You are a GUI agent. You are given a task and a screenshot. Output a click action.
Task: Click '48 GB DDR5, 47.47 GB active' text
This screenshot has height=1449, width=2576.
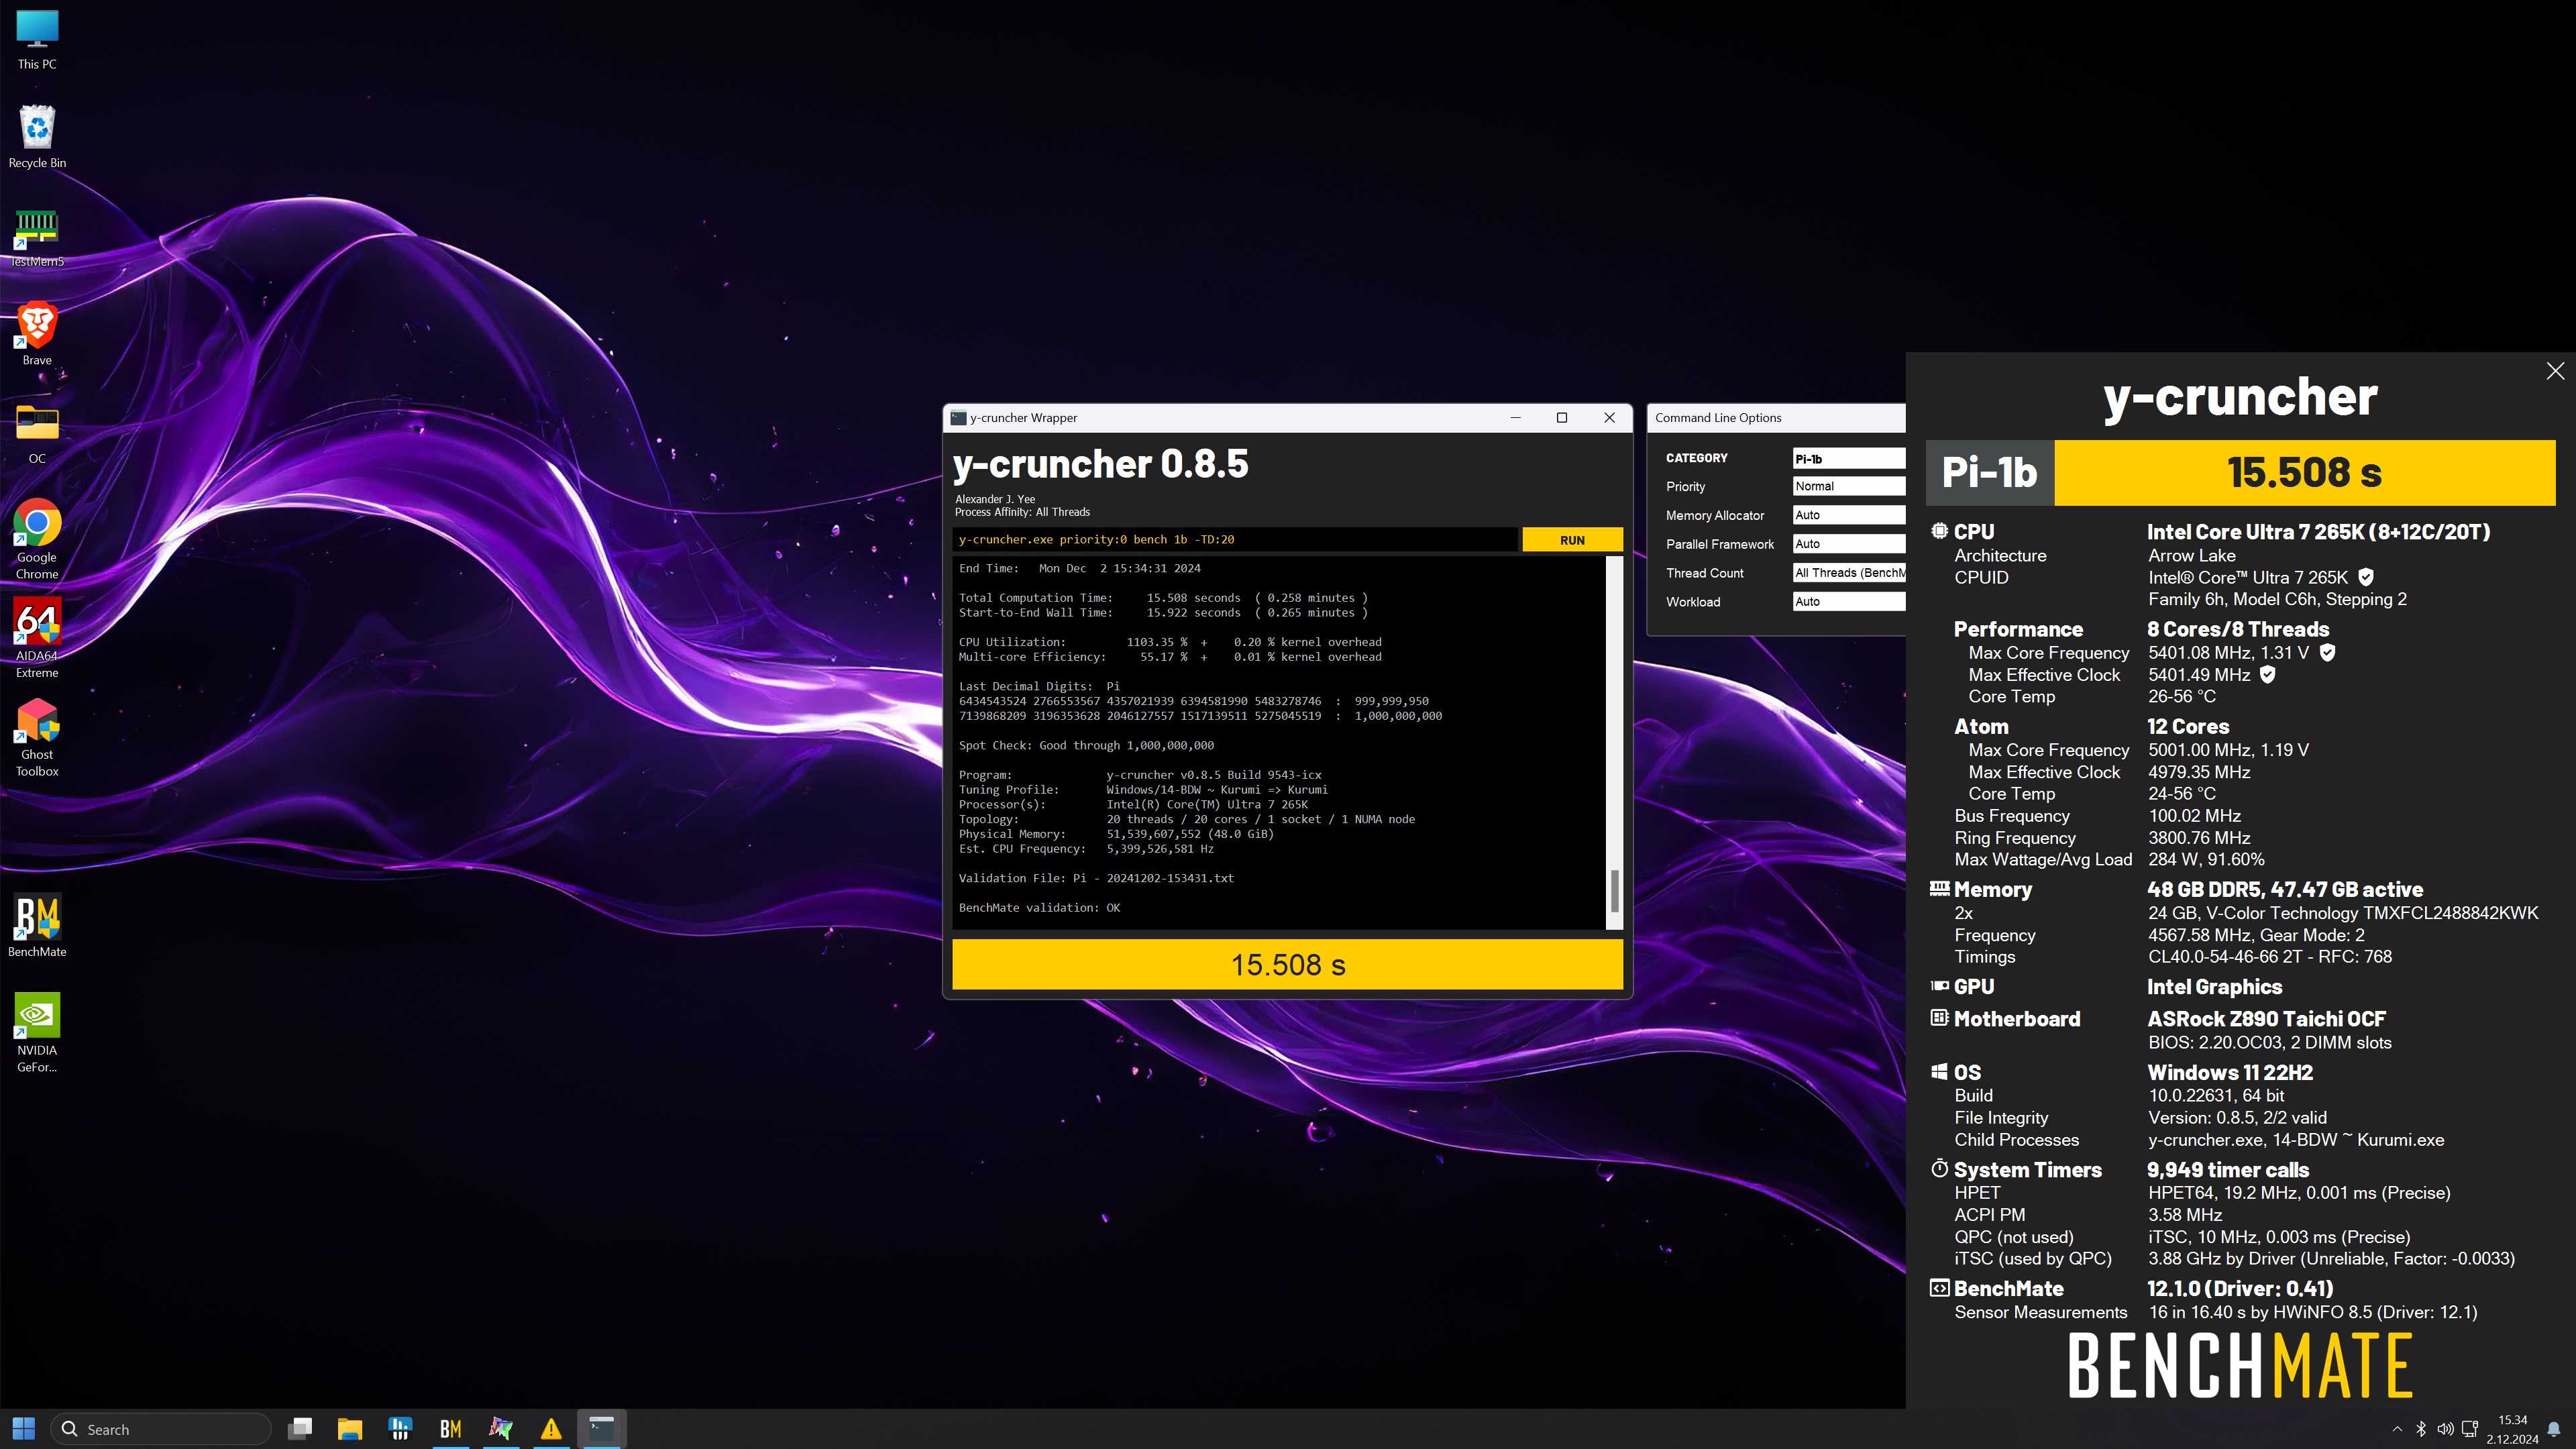pos(2285,890)
